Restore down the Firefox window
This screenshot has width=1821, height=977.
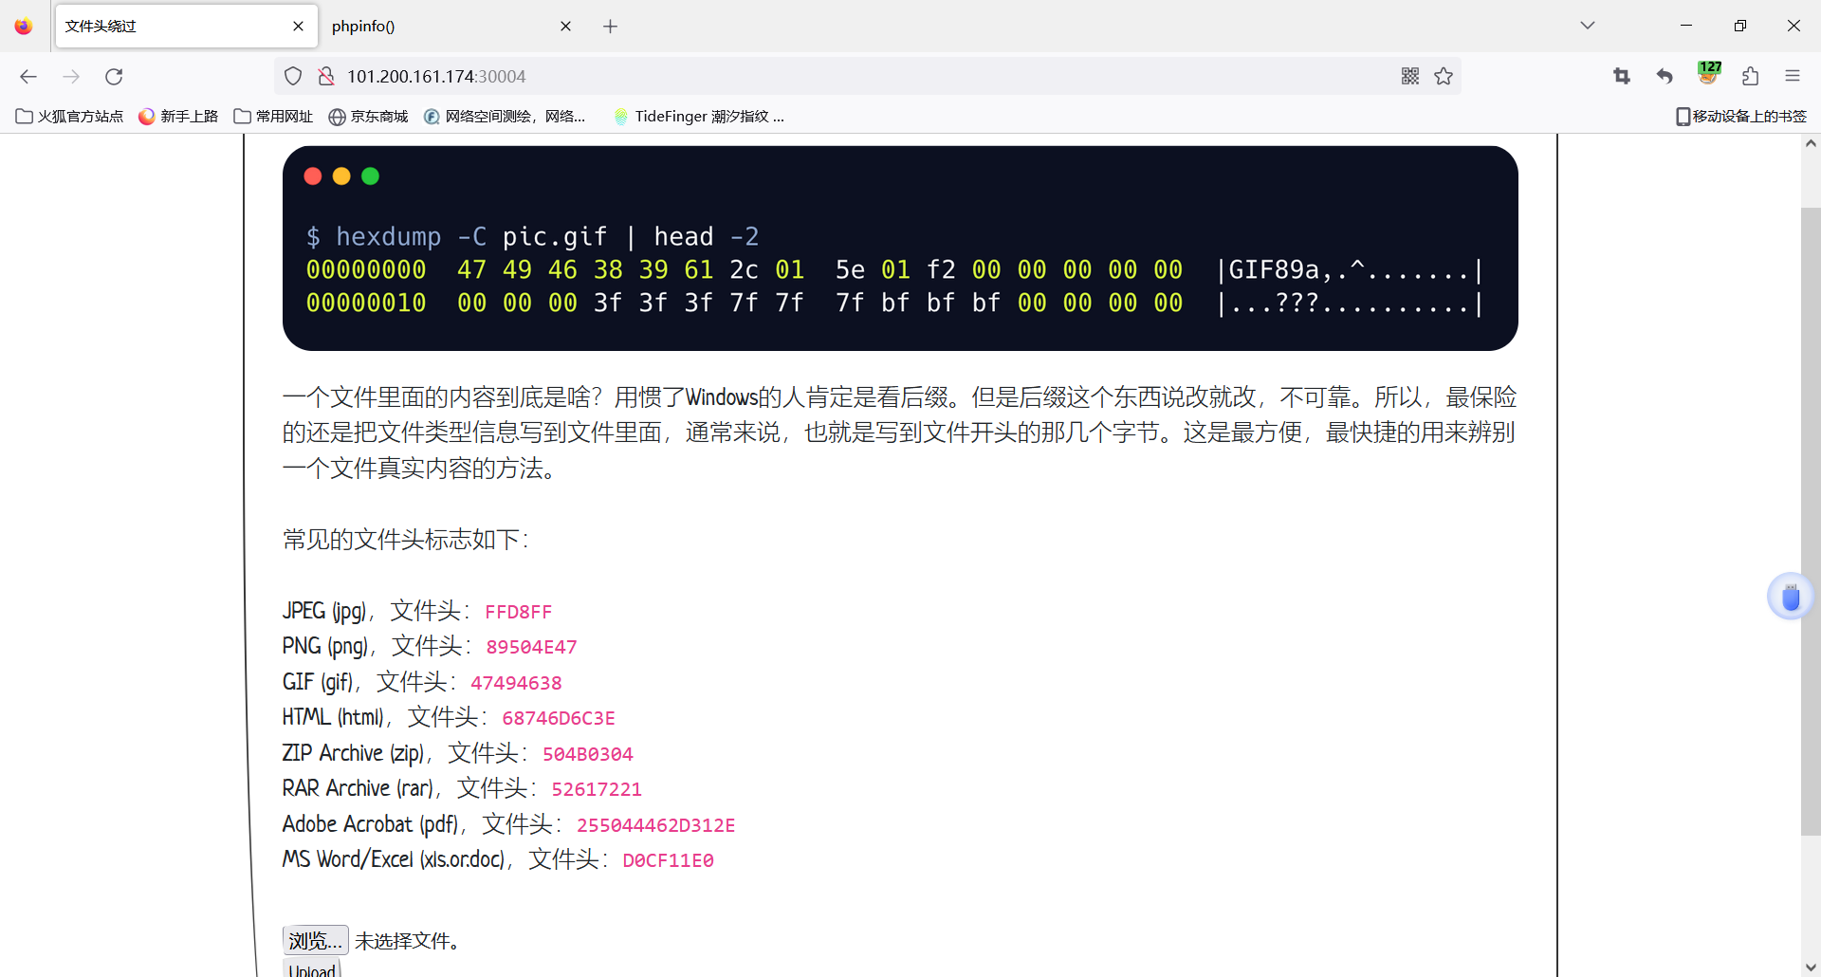[x=1739, y=26]
